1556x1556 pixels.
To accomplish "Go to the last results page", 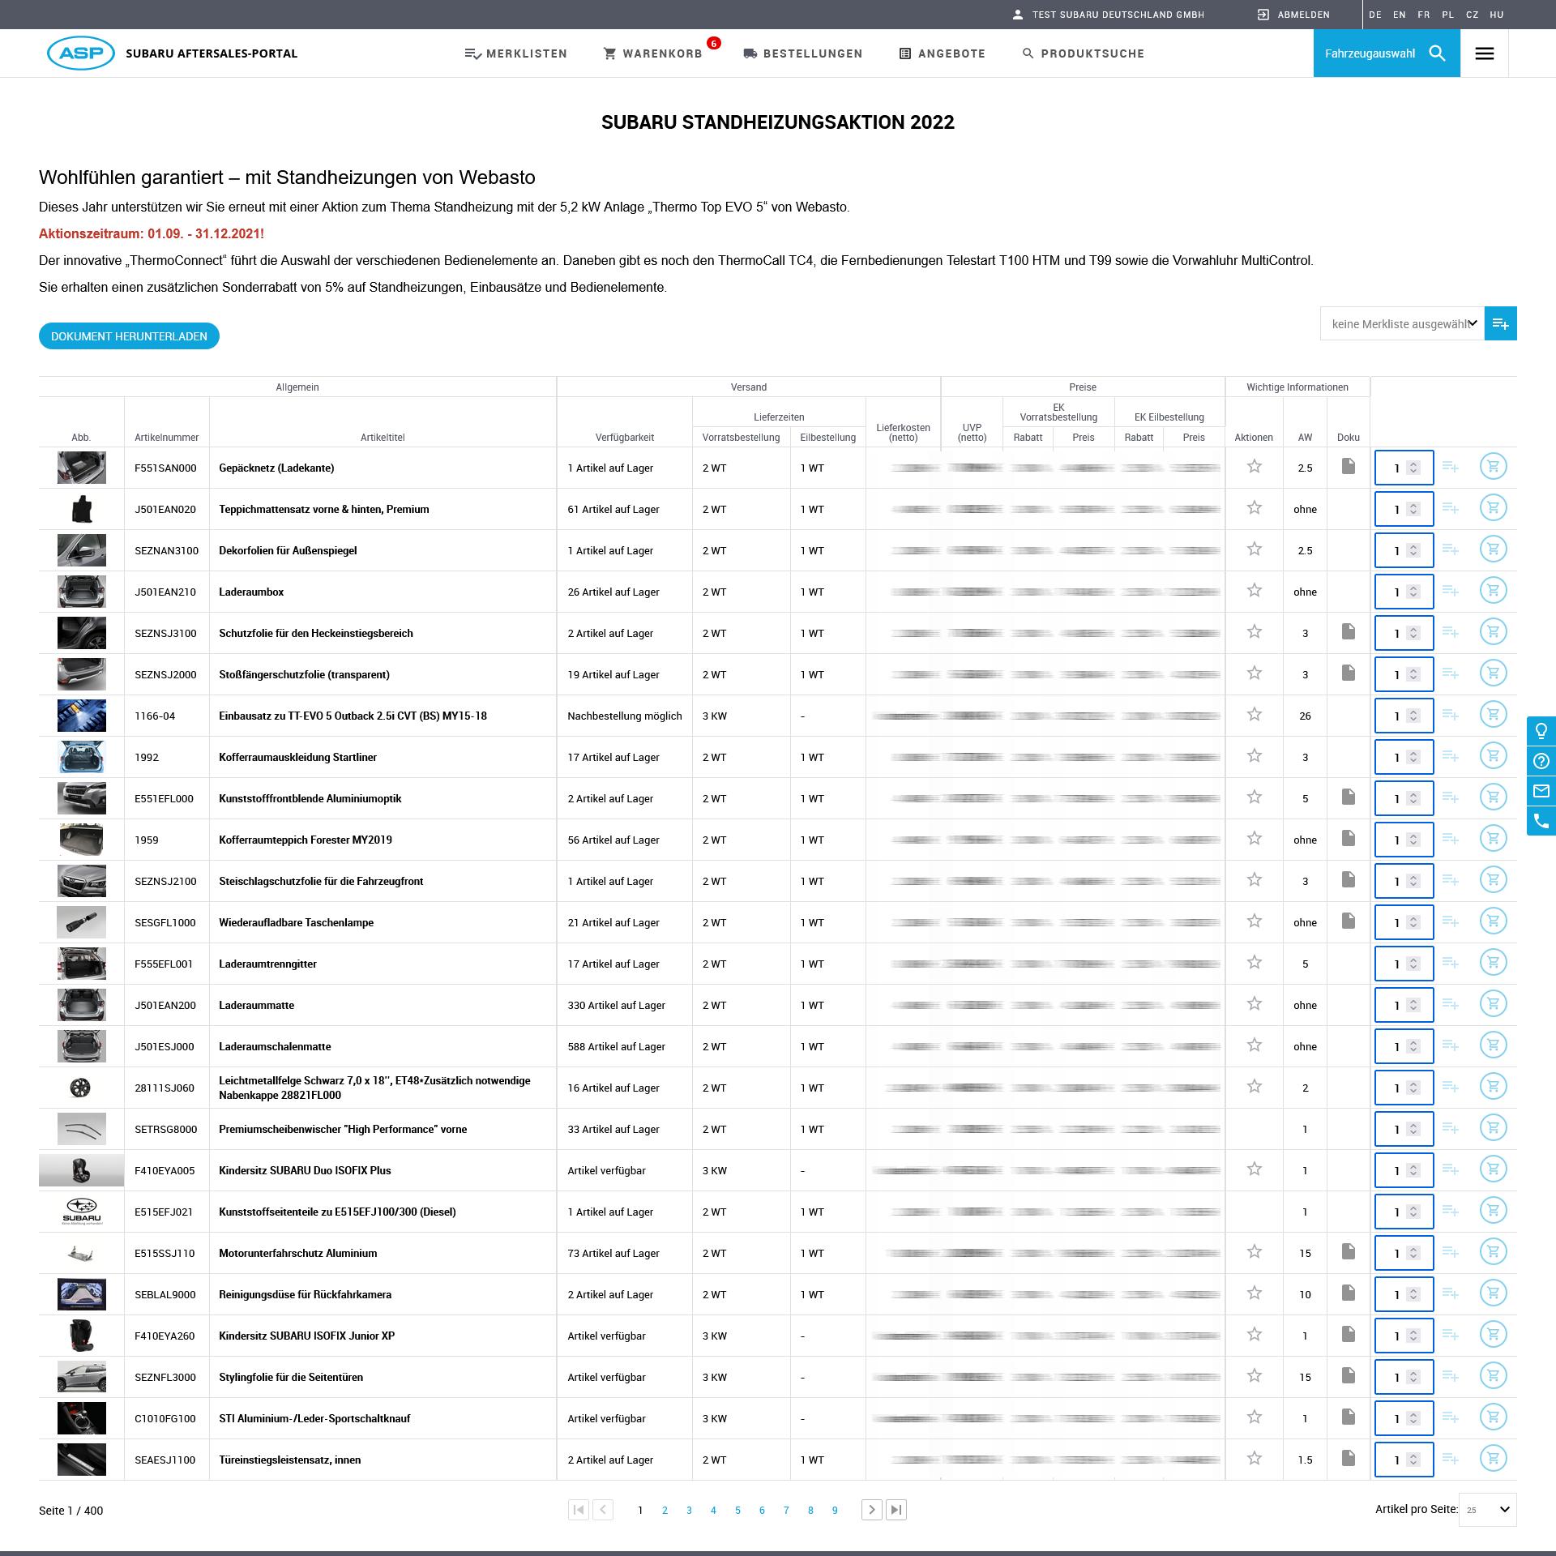I will [896, 1510].
